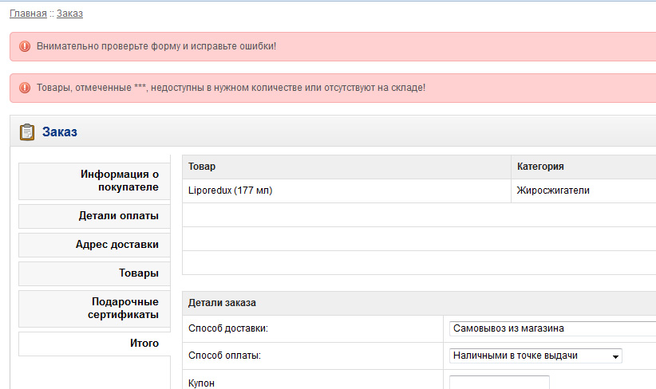Select the Итого tab
The width and height of the screenshot is (656, 389).
[x=94, y=344]
